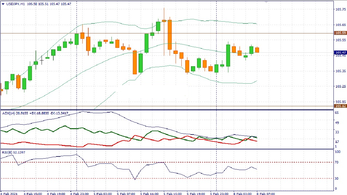Click the 4 Feb 23:00 time label

coord(80,194)
